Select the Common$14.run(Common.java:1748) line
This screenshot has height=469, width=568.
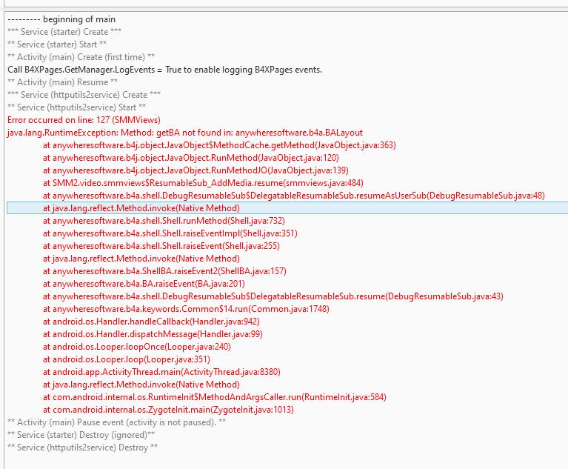[186, 309]
